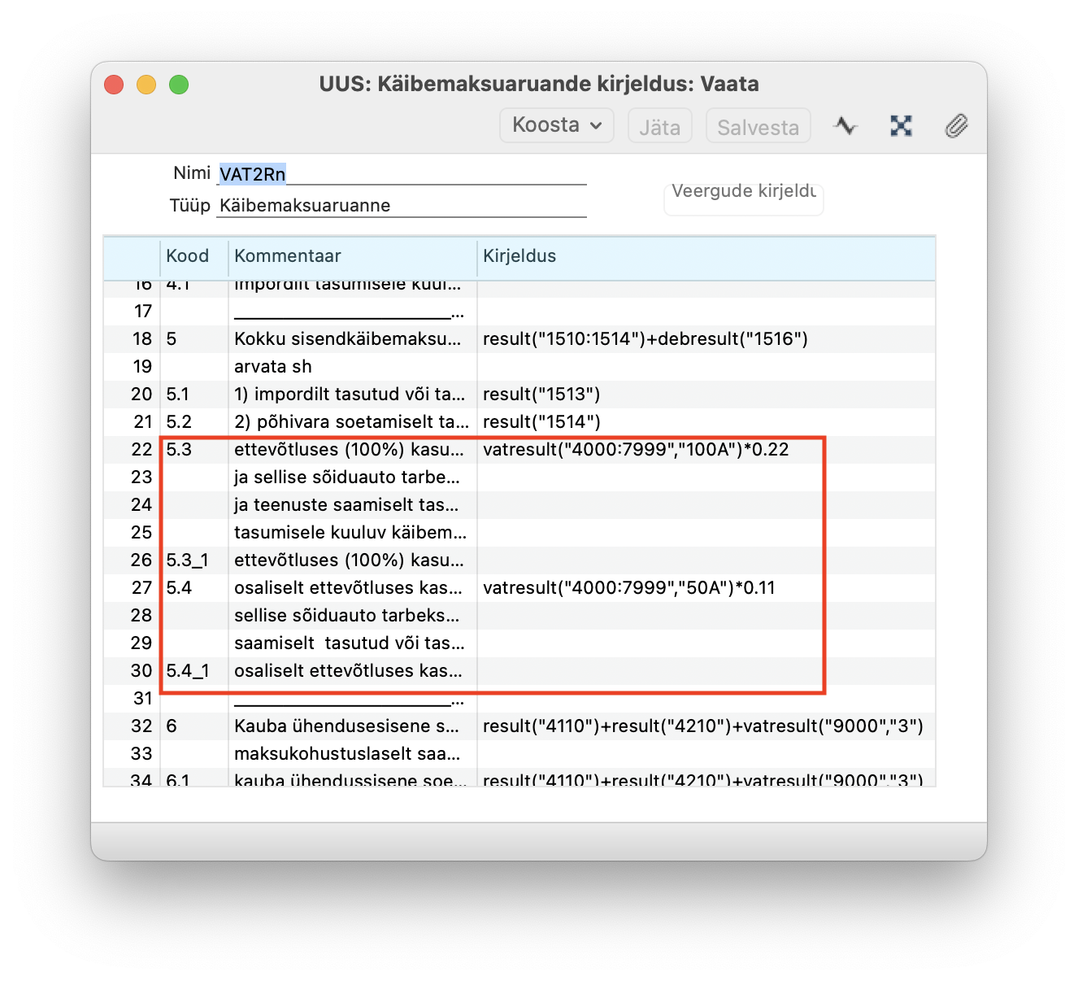Open the activity waveform icon

[845, 125]
